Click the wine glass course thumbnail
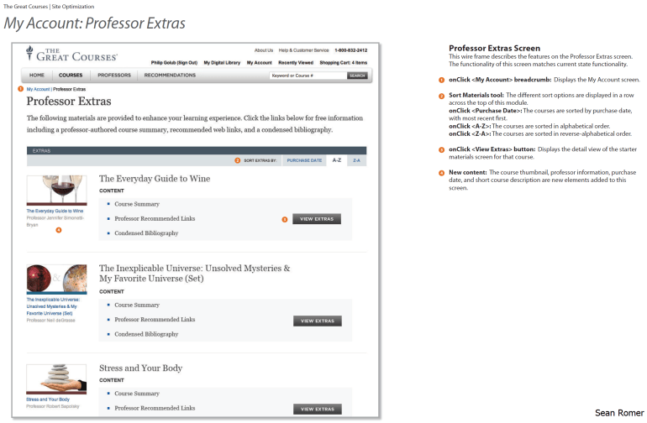The image size is (647, 423). point(55,191)
